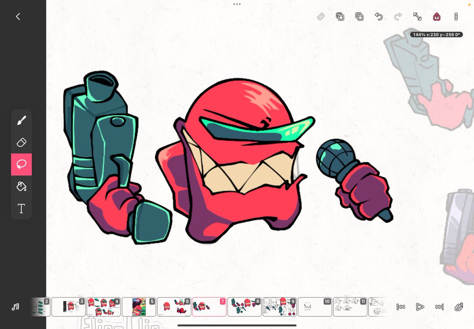Image resolution: width=474 pixels, height=329 pixels.
Task: Open the three-dot more options menu
Action: tap(456, 17)
